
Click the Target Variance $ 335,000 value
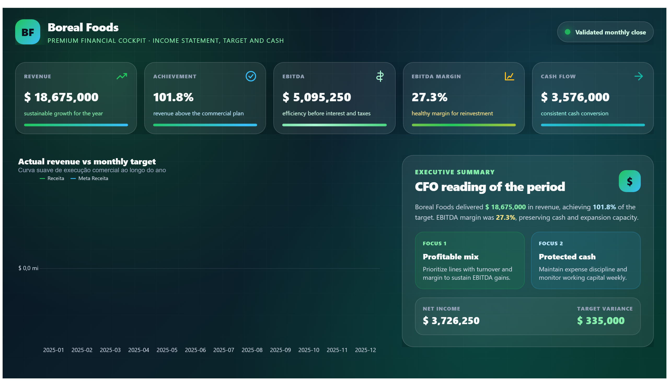601,320
